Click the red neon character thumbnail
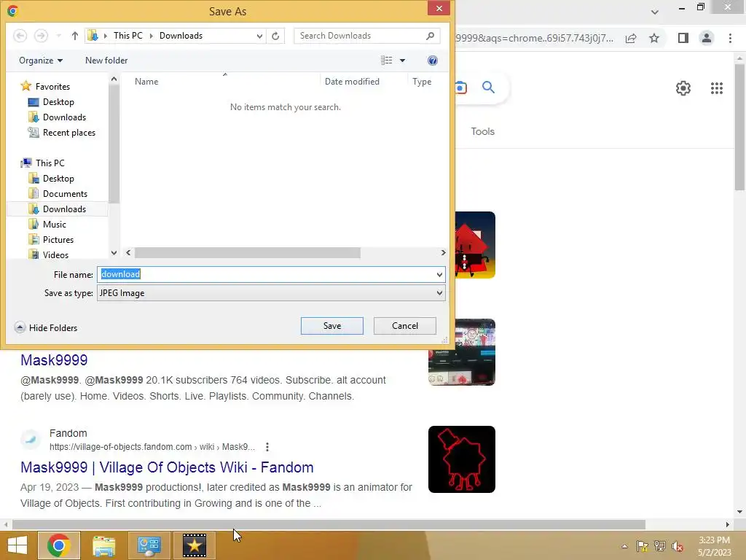The width and height of the screenshot is (746, 560). 461,459
